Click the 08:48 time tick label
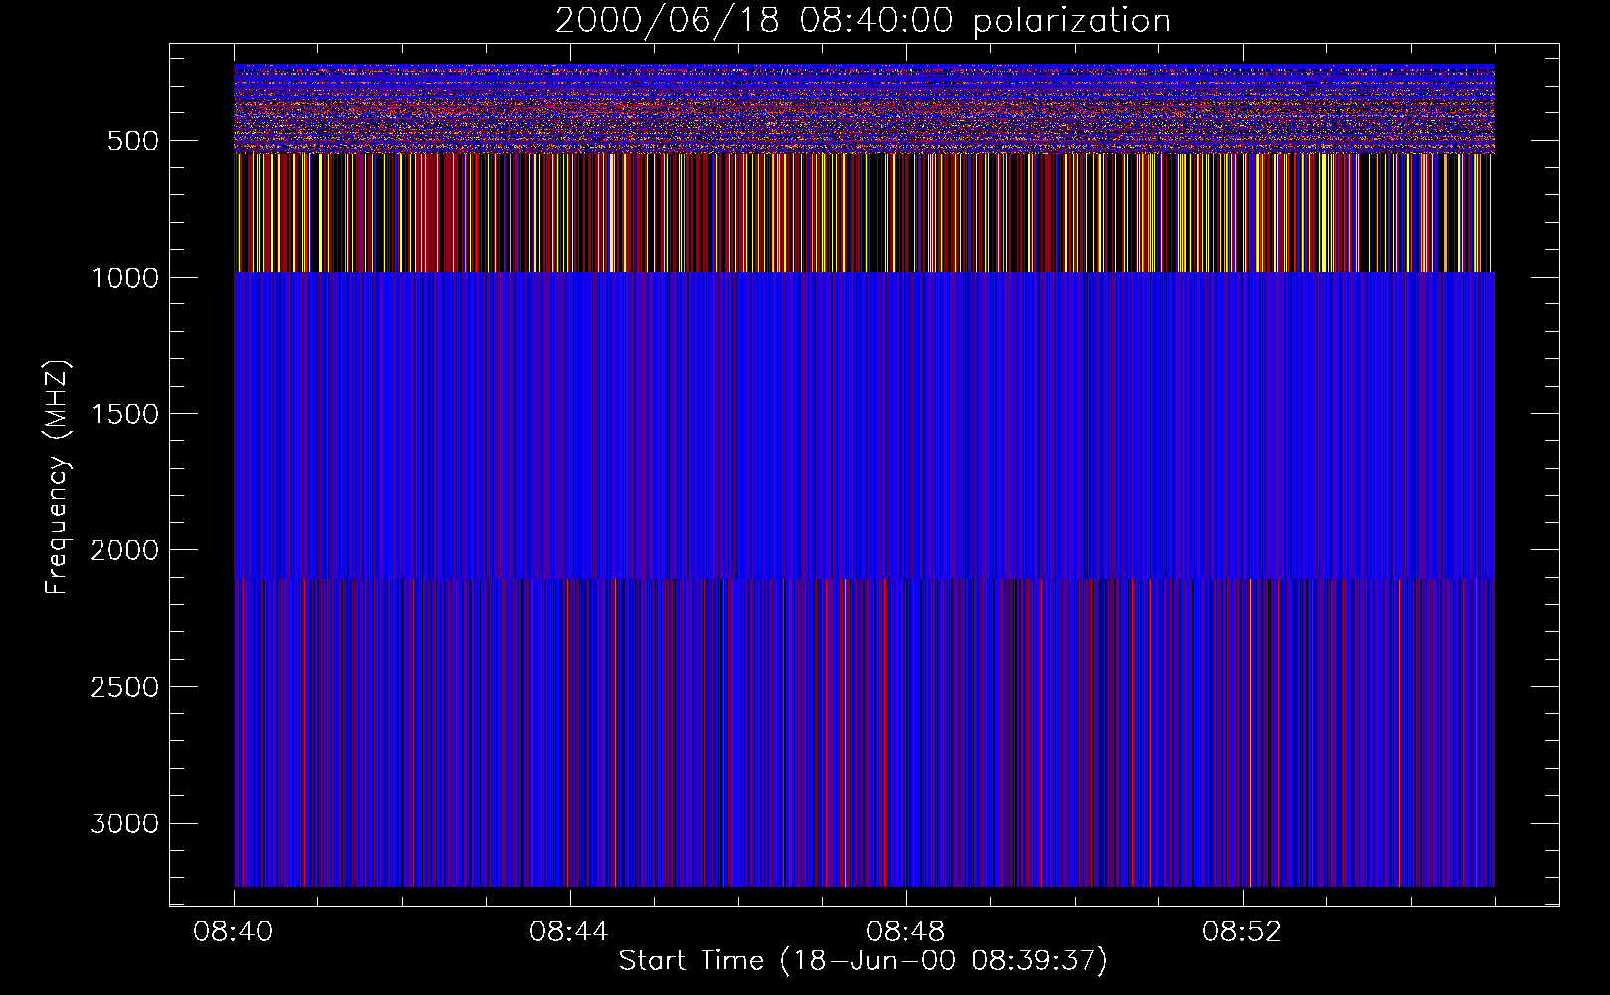1610x995 pixels. pyautogui.click(x=906, y=932)
